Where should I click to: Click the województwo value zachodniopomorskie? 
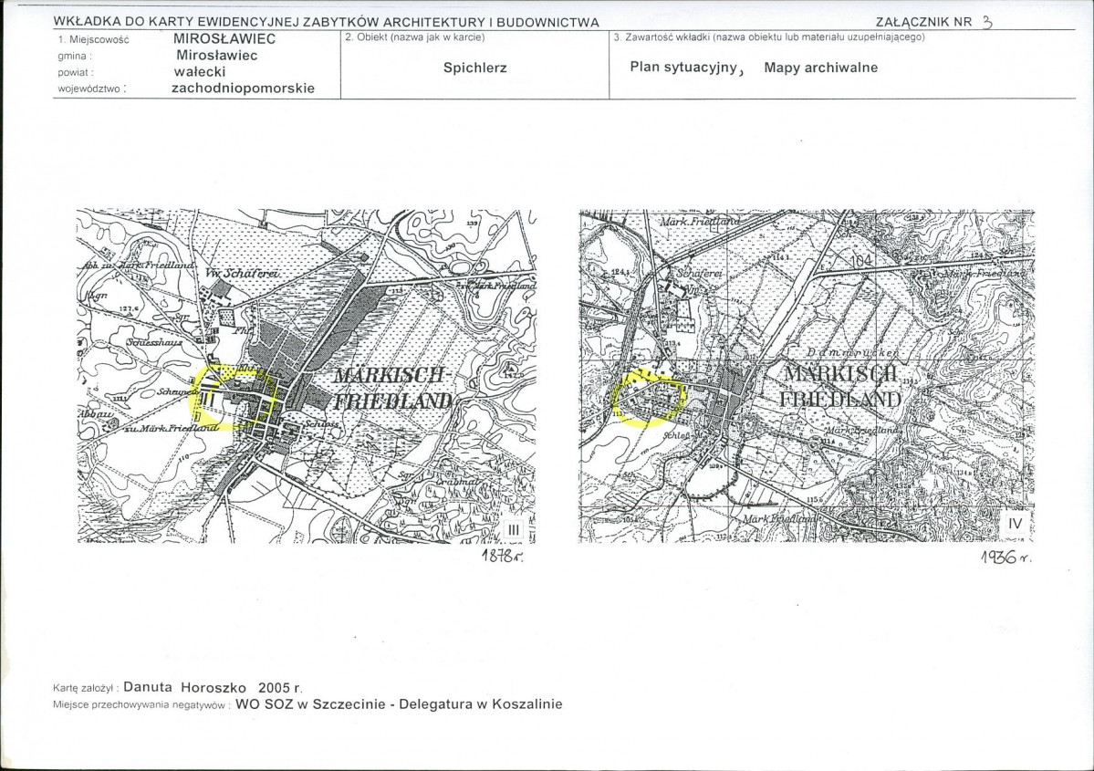click(x=242, y=89)
